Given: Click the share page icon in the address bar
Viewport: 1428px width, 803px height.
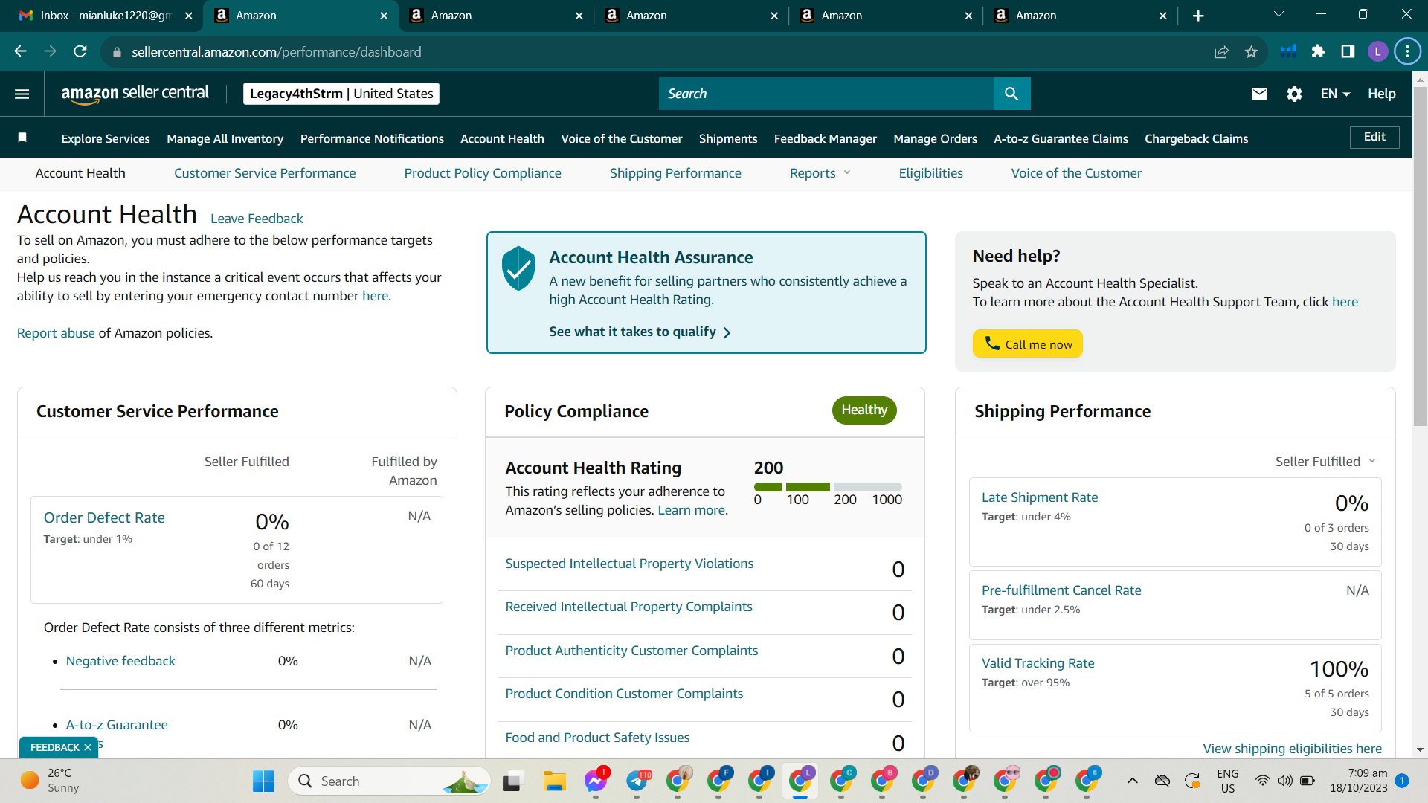Looking at the screenshot, I should pos(1221,51).
